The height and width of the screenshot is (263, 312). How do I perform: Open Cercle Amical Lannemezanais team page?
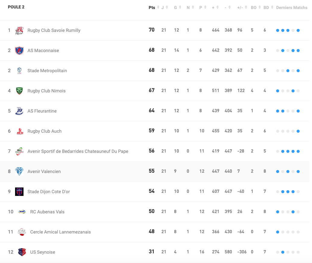coord(60,232)
